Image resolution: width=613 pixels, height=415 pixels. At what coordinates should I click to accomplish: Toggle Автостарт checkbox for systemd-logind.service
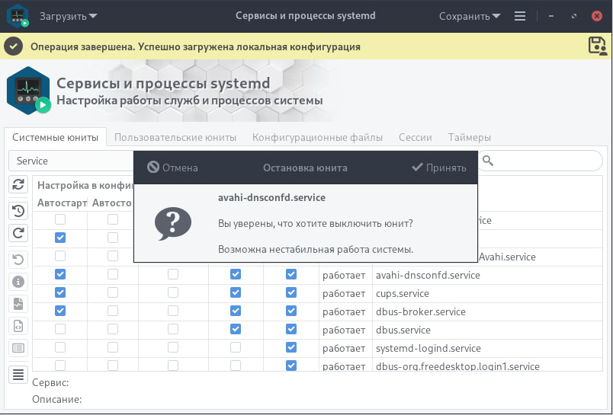(60, 348)
